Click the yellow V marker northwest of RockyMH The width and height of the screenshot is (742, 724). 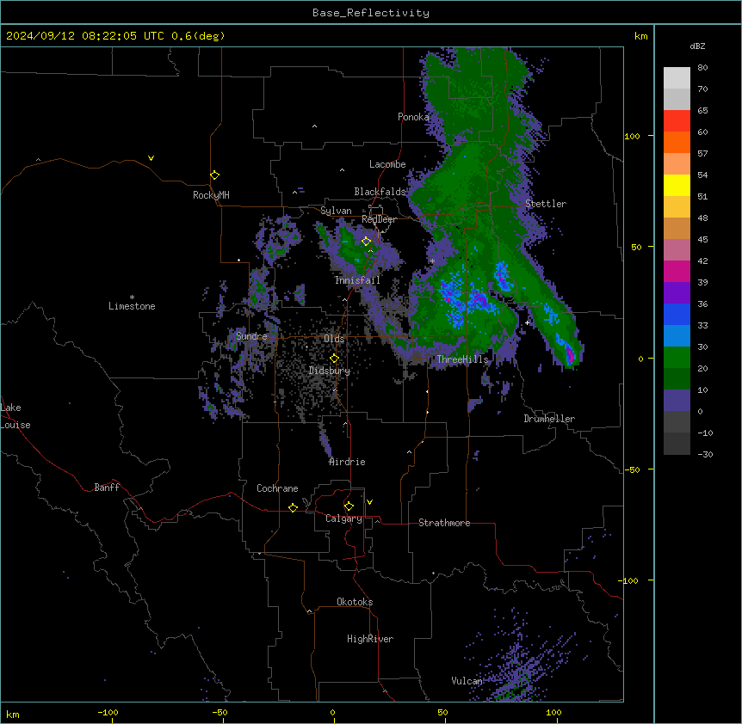point(151,158)
